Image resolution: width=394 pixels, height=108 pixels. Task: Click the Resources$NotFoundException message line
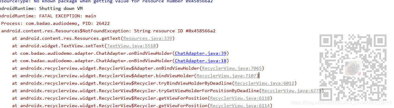[109, 31]
